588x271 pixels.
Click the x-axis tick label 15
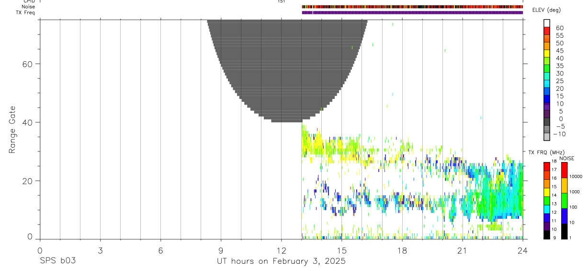[342, 250]
